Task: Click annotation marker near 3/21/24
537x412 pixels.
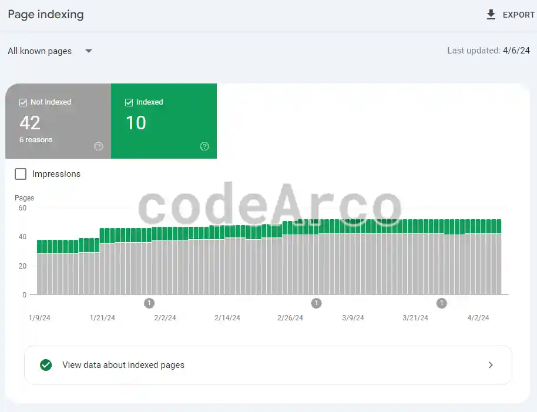Action: click(x=441, y=303)
